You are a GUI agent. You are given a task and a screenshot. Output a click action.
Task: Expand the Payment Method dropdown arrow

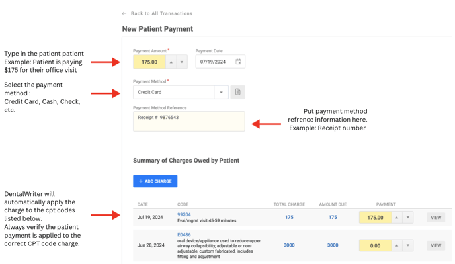(x=221, y=92)
